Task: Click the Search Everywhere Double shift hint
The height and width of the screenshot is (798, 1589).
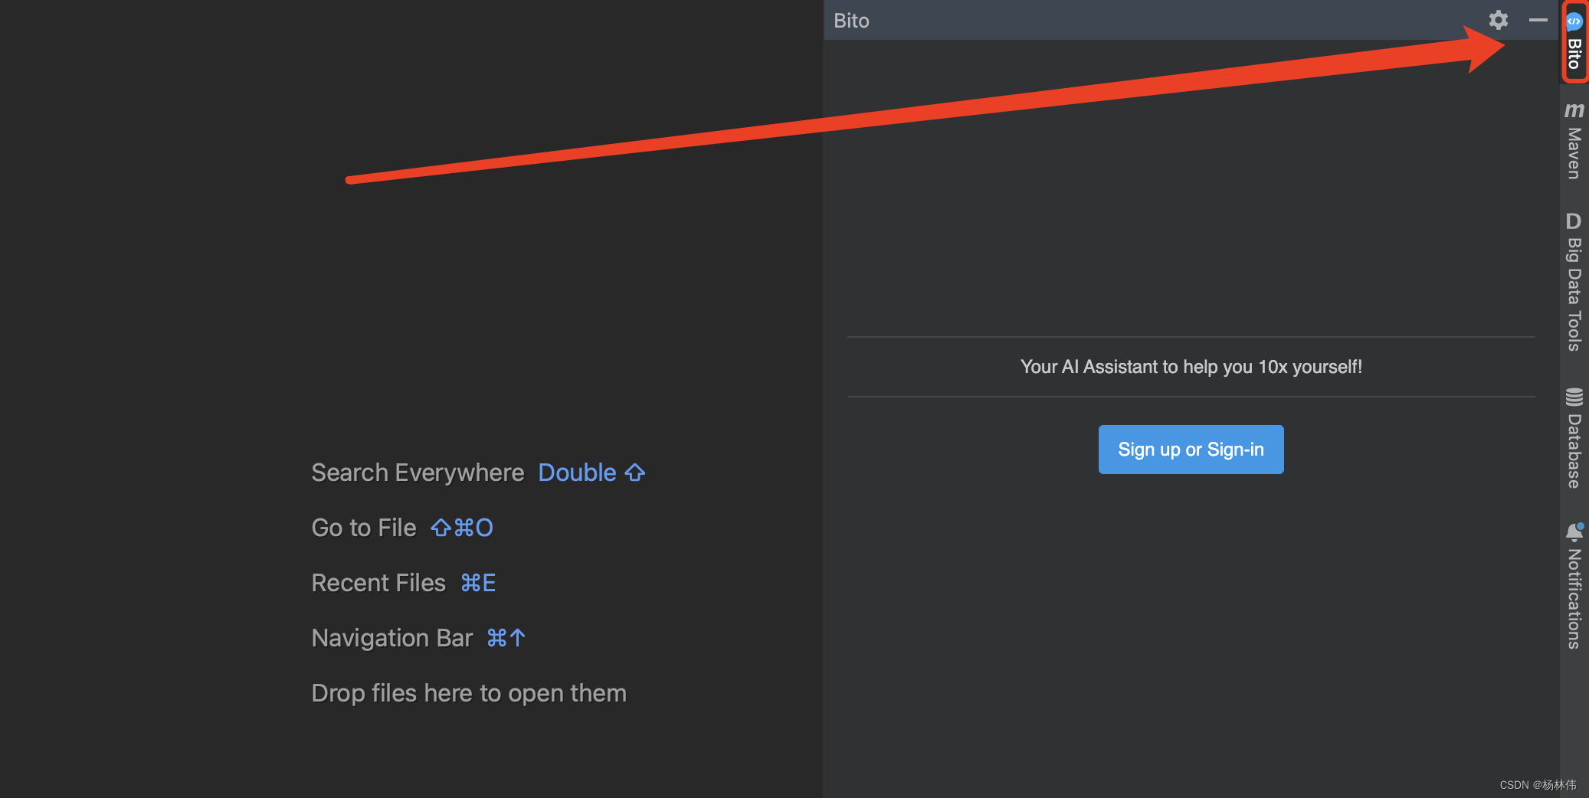Action: pyautogui.click(x=591, y=473)
